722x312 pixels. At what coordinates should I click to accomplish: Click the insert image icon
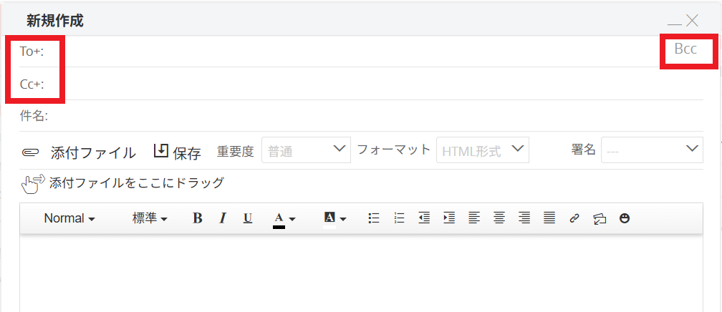point(599,219)
